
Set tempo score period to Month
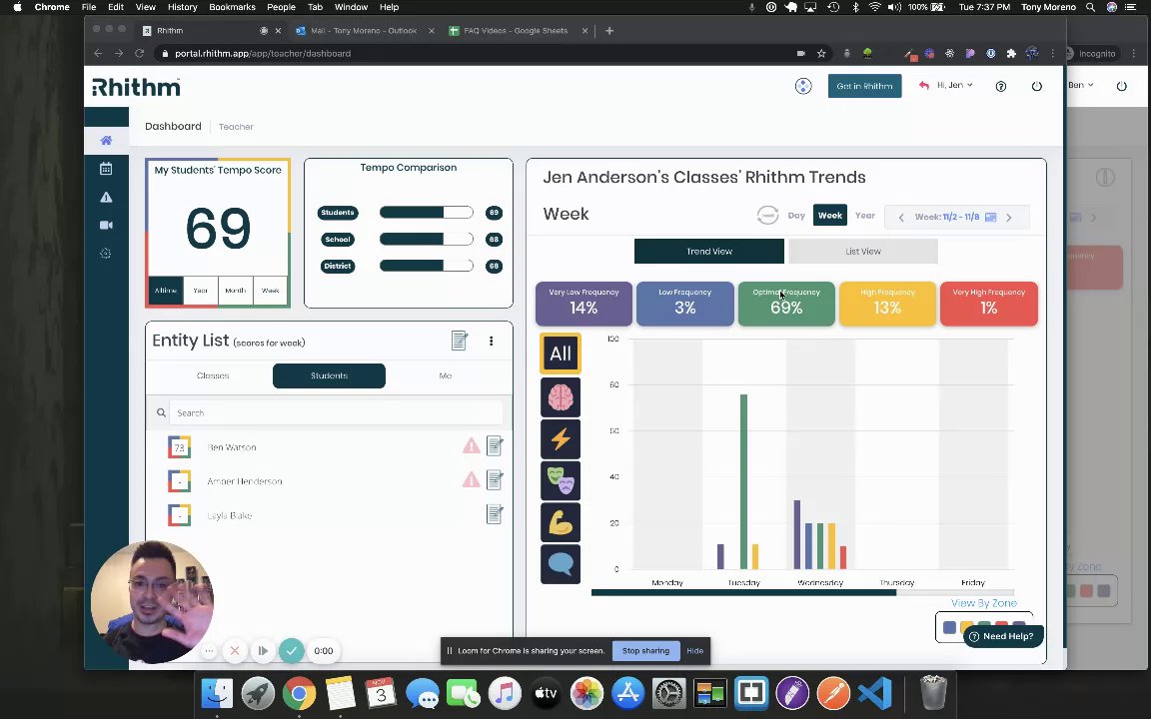point(236,291)
